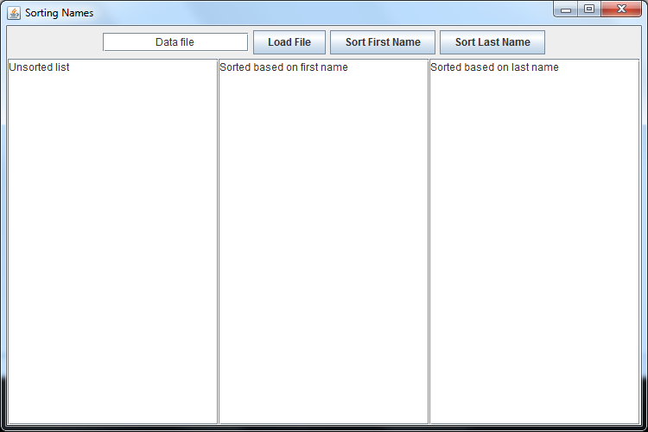Minimize the Sorting Names window

point(566,10)
